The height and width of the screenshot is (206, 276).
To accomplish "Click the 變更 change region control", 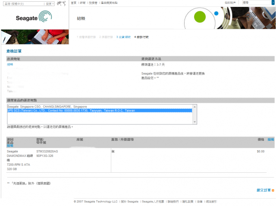I will (50, 4).
